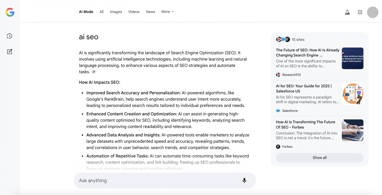Open the Search Labs flask icon

347,12
